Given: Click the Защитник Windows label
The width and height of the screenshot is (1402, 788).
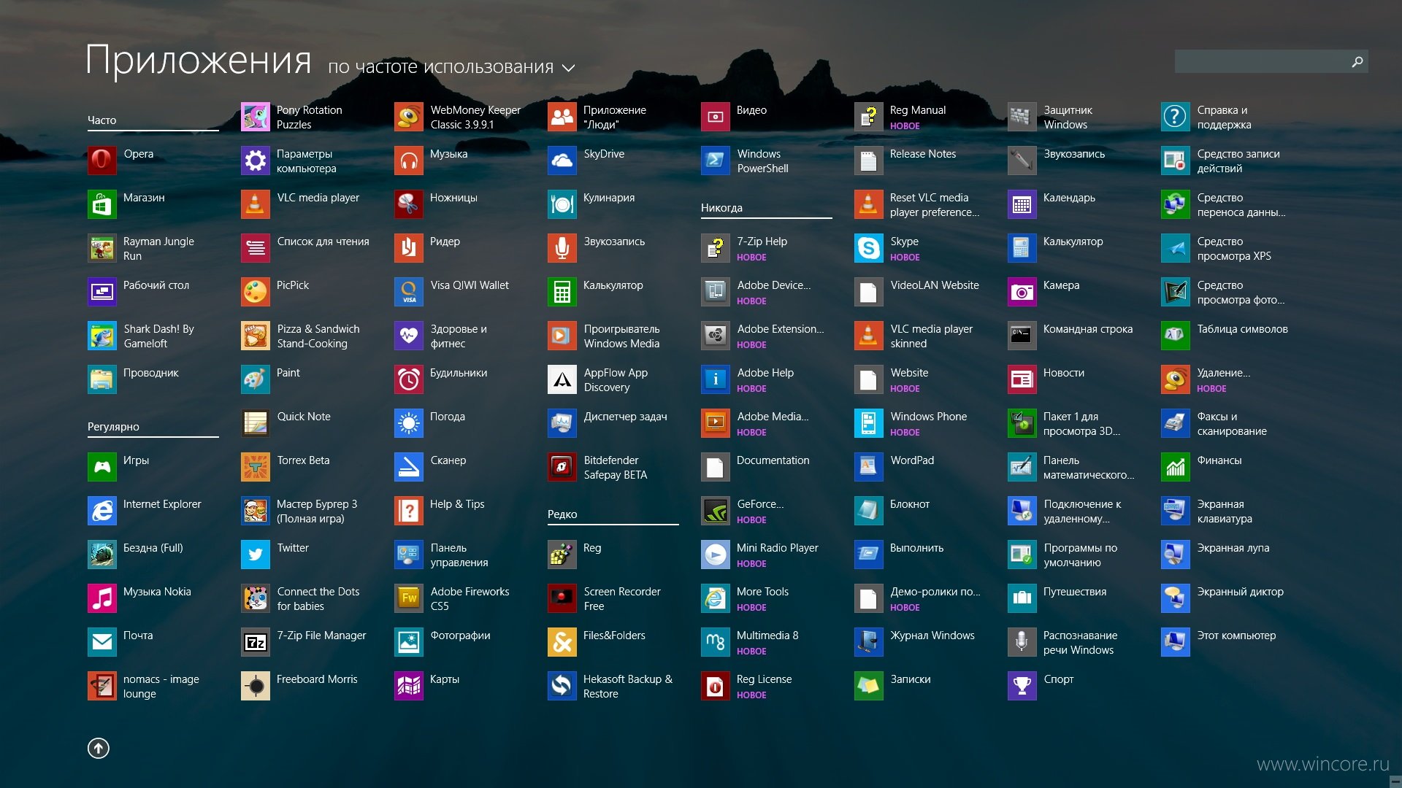Looking at the screenshot, I should click(1068, 117).
